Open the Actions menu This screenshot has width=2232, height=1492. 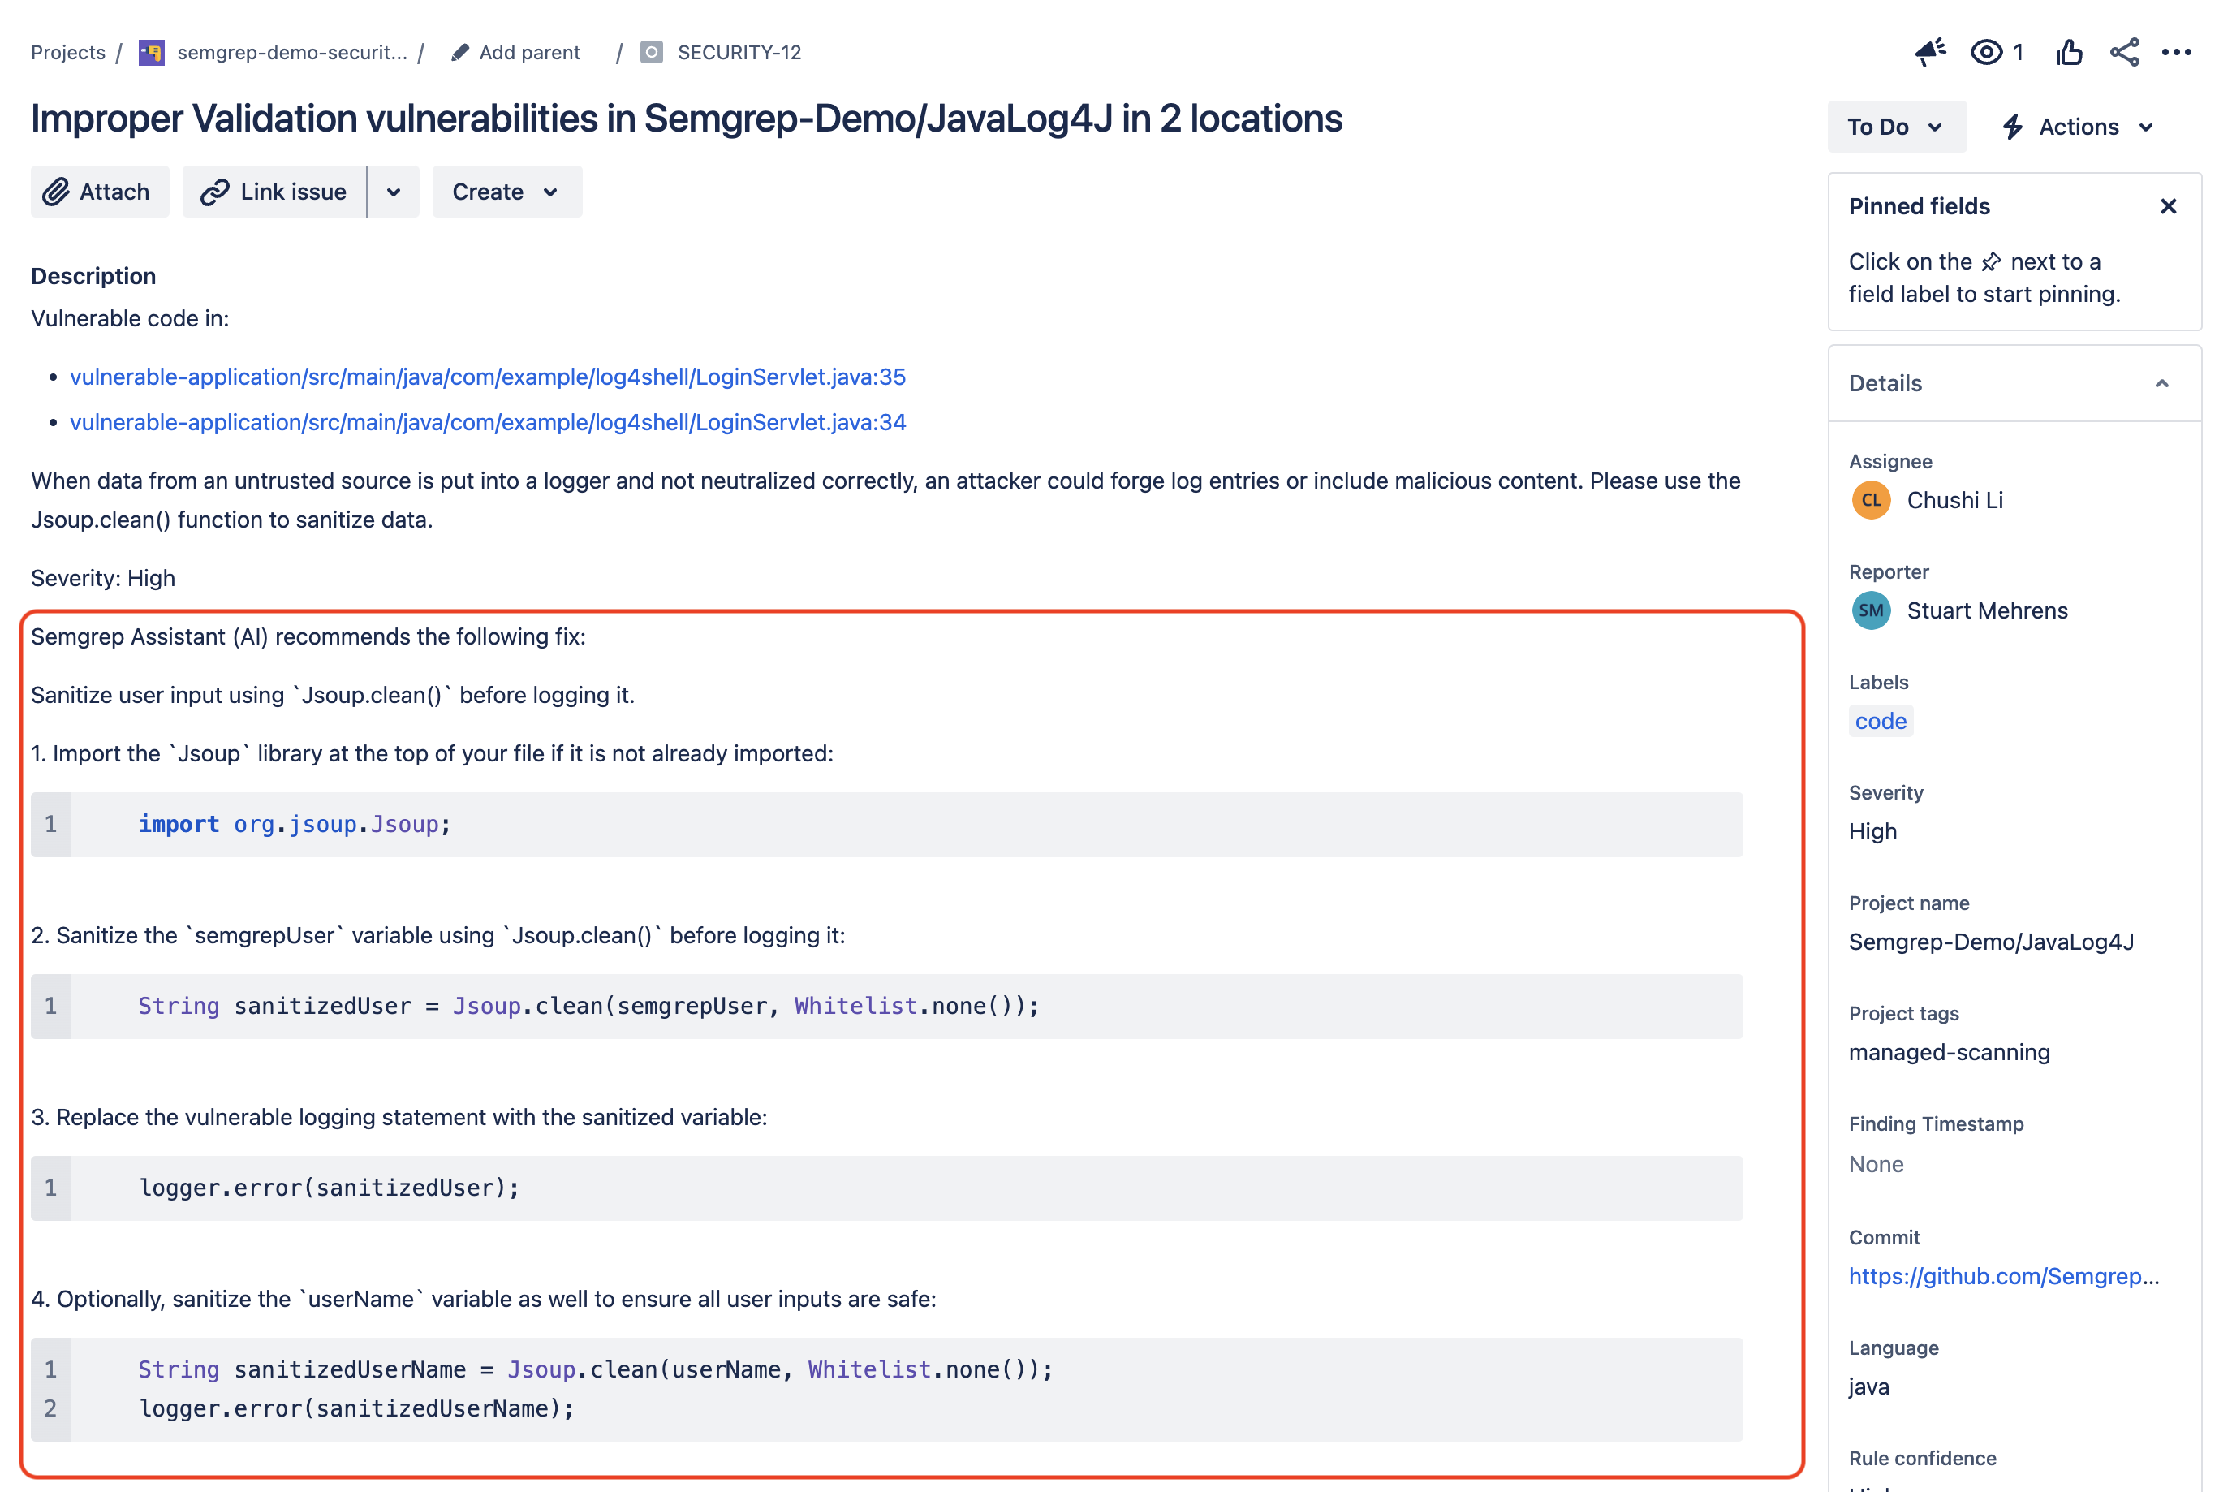(x=2076, y=126)
